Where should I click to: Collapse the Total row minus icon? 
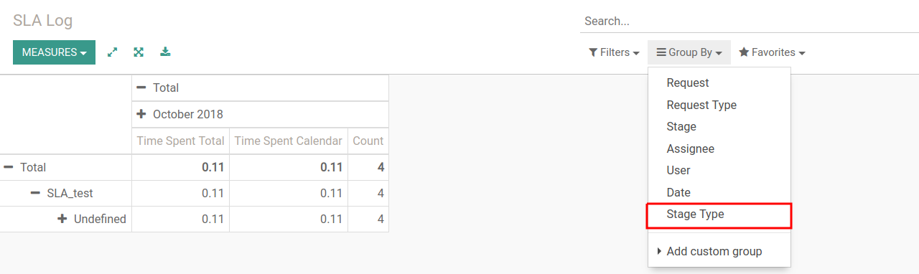click(x=9, y=167)
